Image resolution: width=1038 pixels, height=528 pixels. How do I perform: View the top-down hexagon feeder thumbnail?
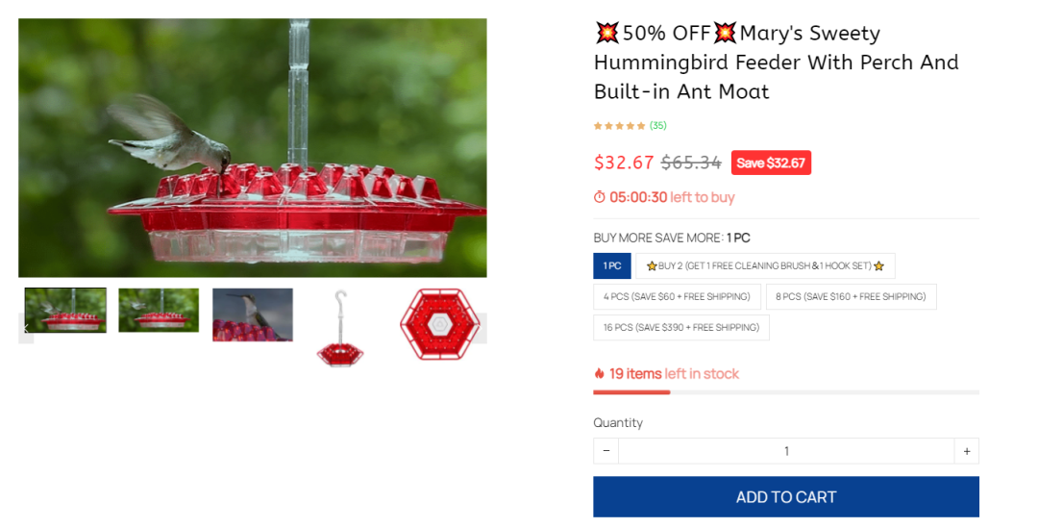pyautogui.click(x=439, y=325)
